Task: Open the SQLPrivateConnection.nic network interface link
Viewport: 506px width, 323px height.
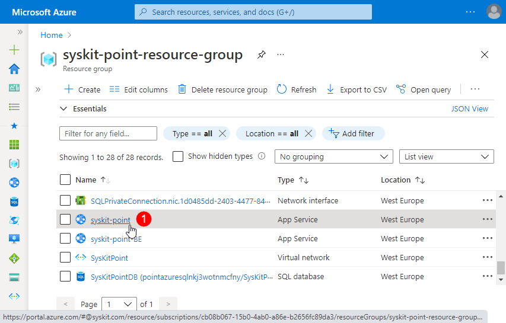Action: coord(180,201)
